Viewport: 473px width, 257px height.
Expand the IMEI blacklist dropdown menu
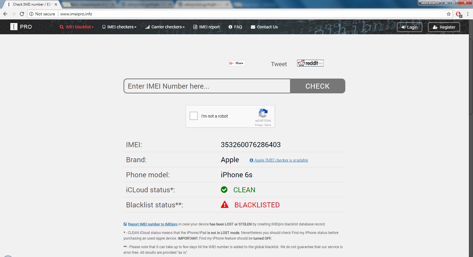[77, 27]
